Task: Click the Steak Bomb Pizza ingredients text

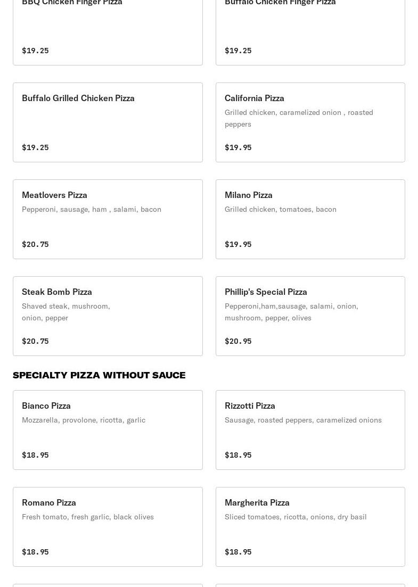Action: tap(66, 312)
